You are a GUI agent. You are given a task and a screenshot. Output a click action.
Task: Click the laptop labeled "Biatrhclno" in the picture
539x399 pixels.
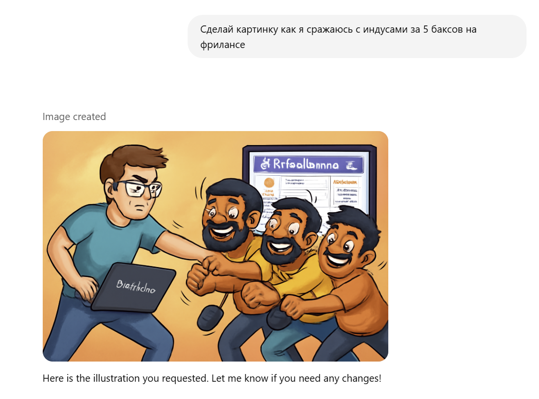134,287
